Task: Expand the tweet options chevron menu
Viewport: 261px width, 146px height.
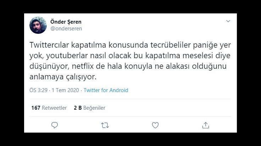Action: (228, 22)
